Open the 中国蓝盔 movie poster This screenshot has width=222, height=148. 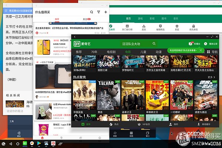point(84,95)
